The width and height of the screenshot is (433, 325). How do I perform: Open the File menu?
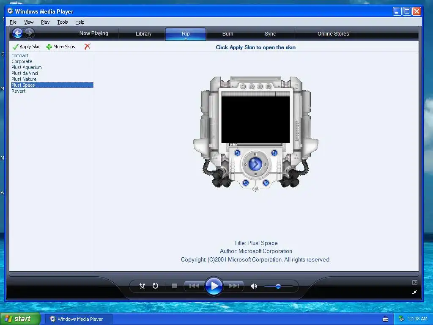pos(13,22)
